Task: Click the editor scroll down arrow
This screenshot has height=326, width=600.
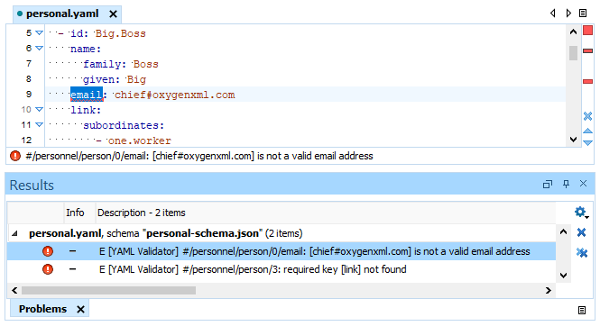Action: 573,140
